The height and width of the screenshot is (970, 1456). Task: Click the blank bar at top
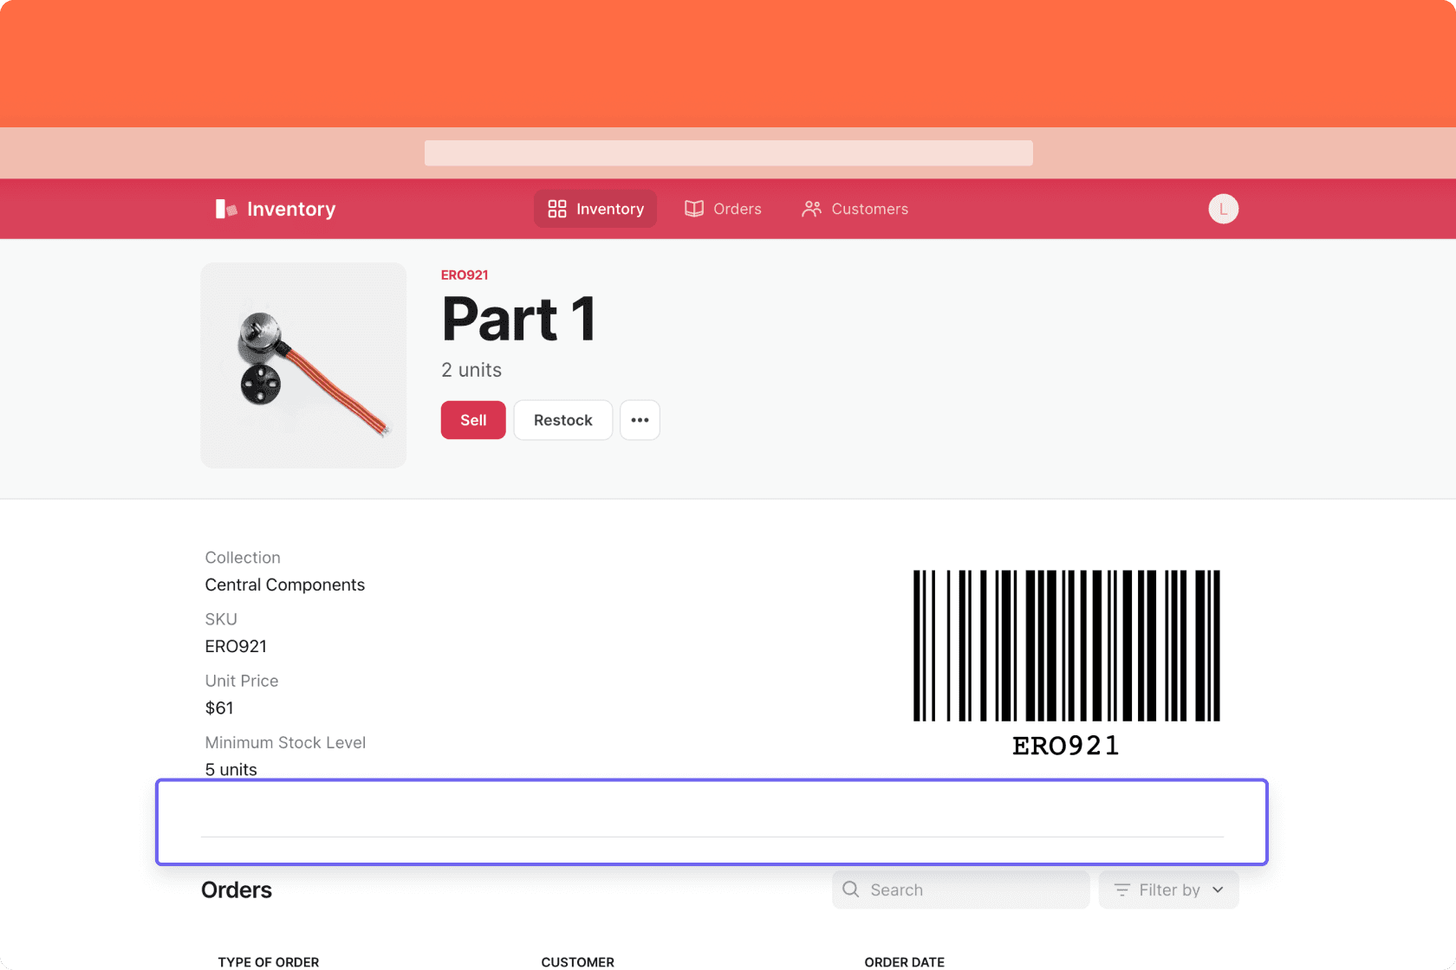coord(729,153)
